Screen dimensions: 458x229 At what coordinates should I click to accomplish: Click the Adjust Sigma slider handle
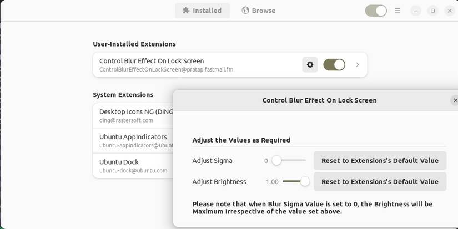(x=276, y=161)
